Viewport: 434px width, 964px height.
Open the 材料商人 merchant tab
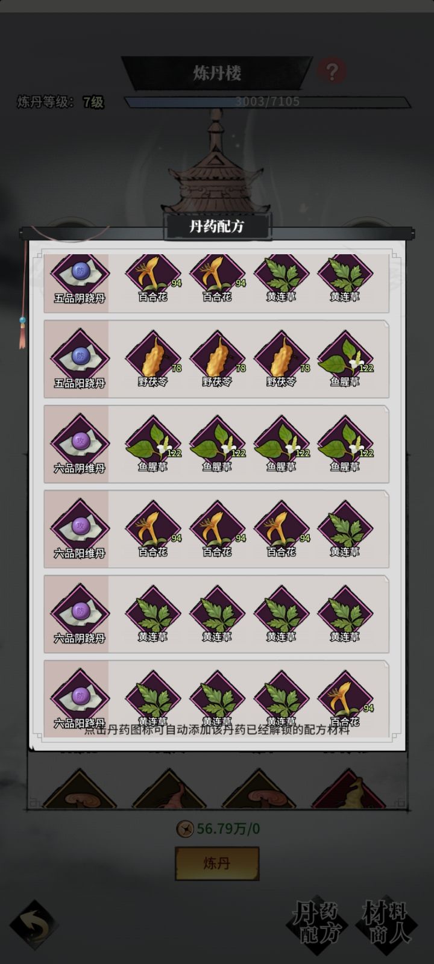pyautogui.click(x=386, y=922)
